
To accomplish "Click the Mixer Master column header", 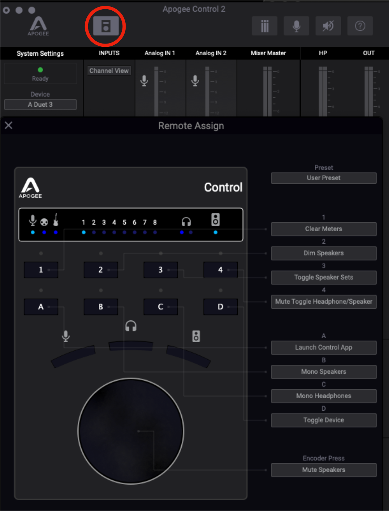I will pyautogui.click(x=268, y=53).
